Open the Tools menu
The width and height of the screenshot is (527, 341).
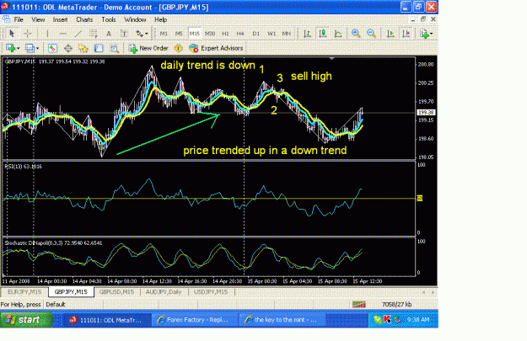pyautogui.click(x=109, y=20)
